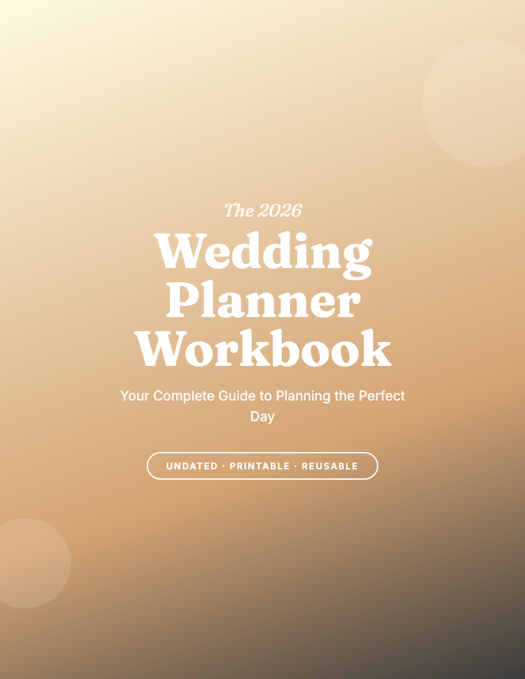Click the 'Workbook' title word
This screenshot has width=525, height=679.
point(262,348)
